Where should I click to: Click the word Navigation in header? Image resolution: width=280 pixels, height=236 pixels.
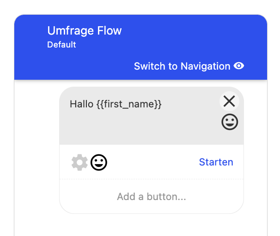tap(205, 66)
